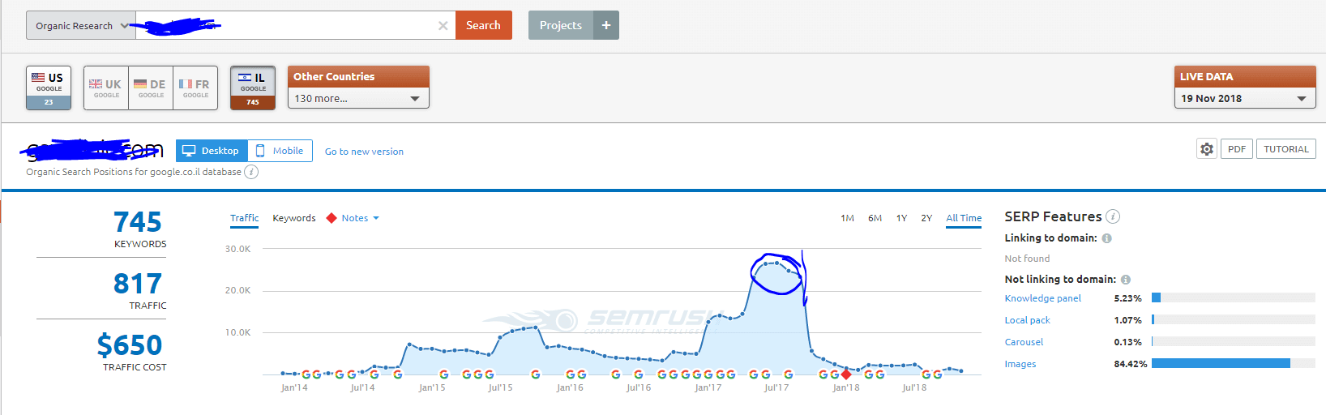Viewport: 1326px width, 415px height.
Task: Open the Projects button
Action: (x=561, y=25)
